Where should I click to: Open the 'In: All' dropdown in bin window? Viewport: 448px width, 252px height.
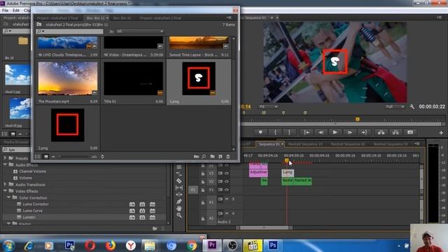pos(140,31)
